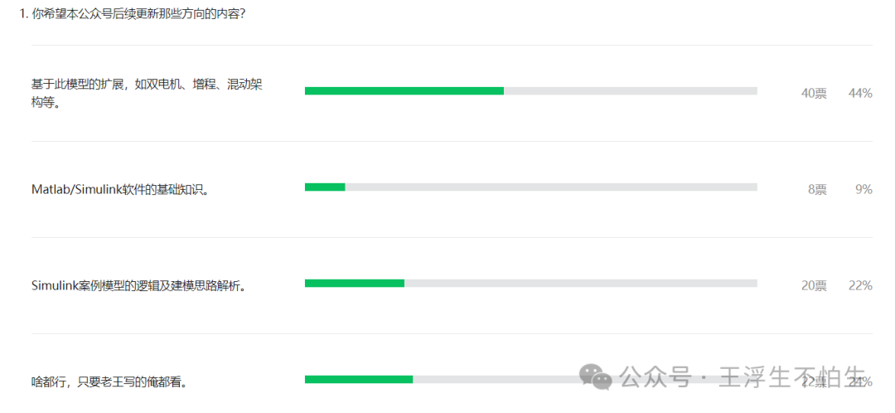
Task: Click the green bar portion for the 22% option
Action: (x=355, y=284)
